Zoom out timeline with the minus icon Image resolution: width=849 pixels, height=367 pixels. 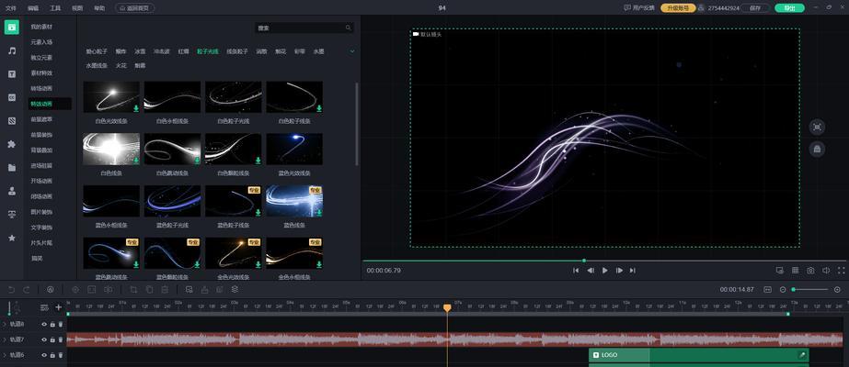click(783, 290)
